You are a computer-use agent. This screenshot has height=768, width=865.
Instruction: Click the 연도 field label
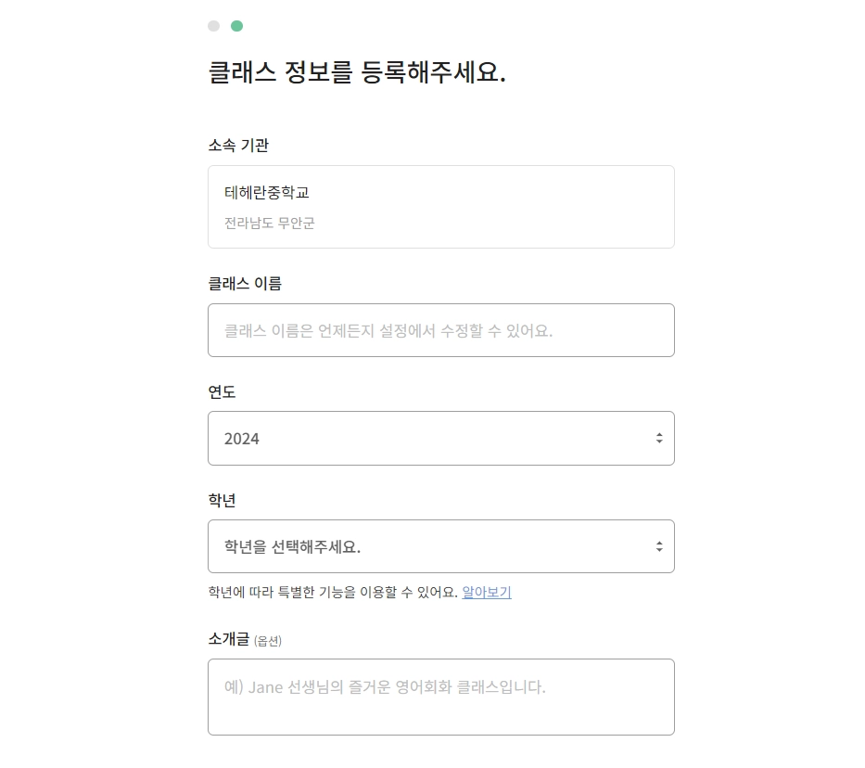coord(223,391)
